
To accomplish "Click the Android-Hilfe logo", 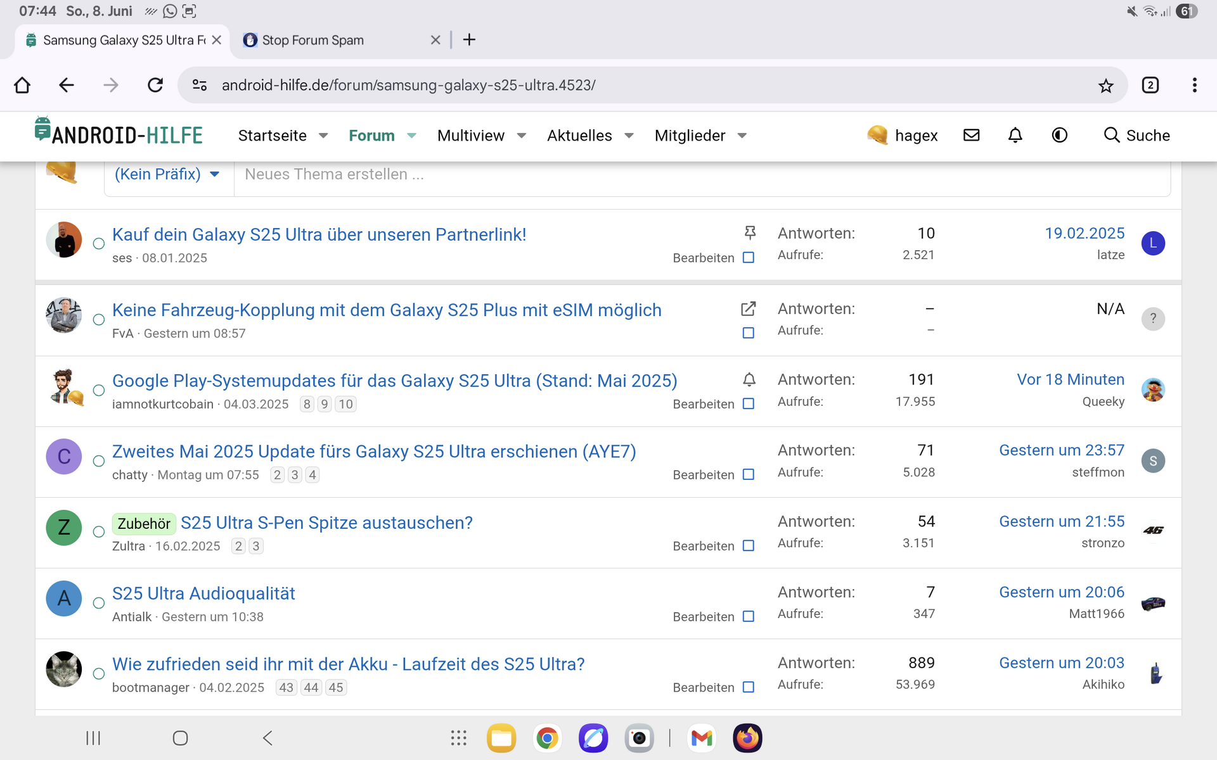I will [x=119, y=132].
